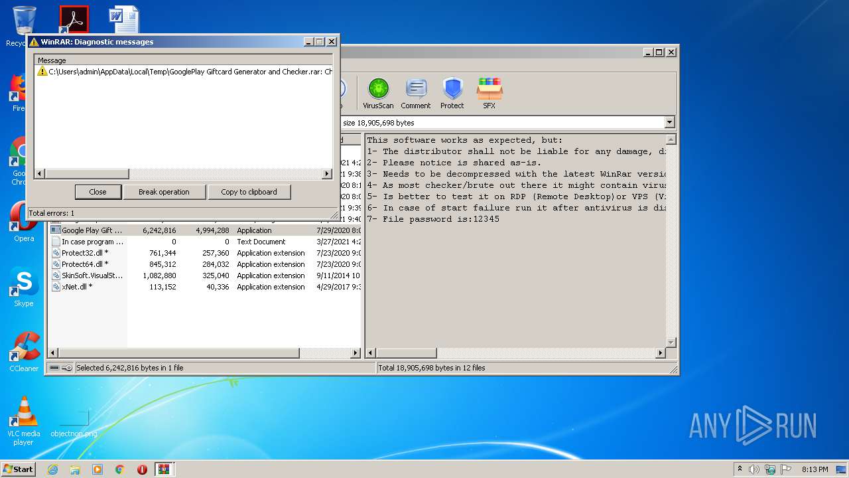Launch CCleaner from the desktop
This screenshot has height=478, width=849.
[24, 352]
